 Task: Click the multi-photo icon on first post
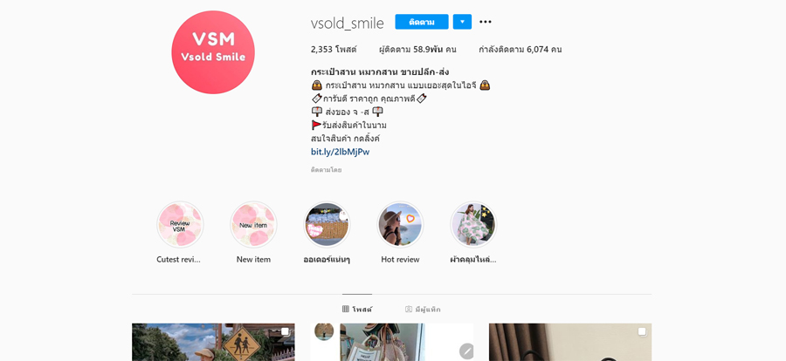tap(285, 331)
